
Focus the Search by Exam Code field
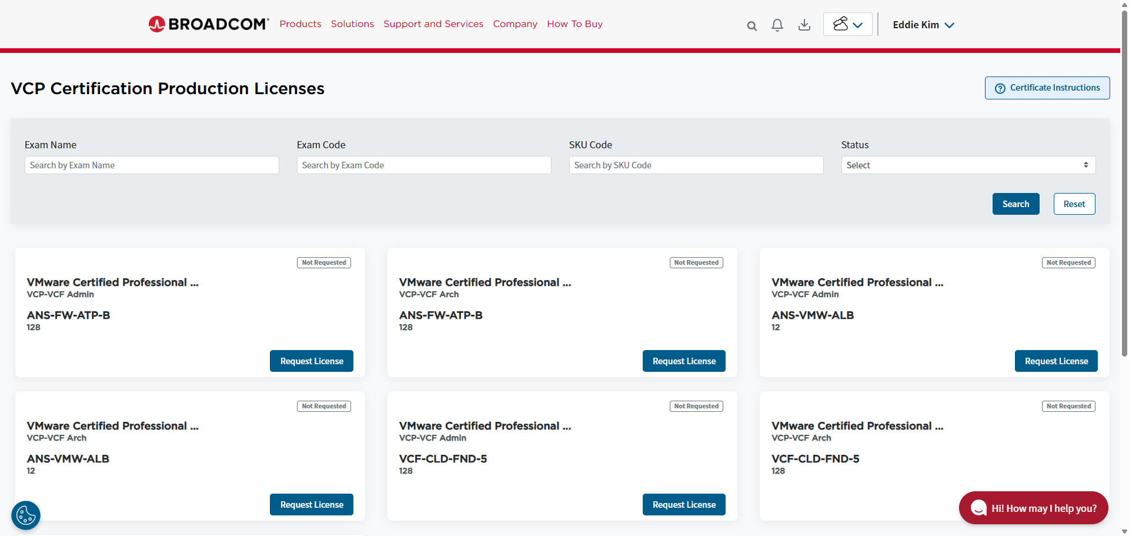(x=424, y=165)
